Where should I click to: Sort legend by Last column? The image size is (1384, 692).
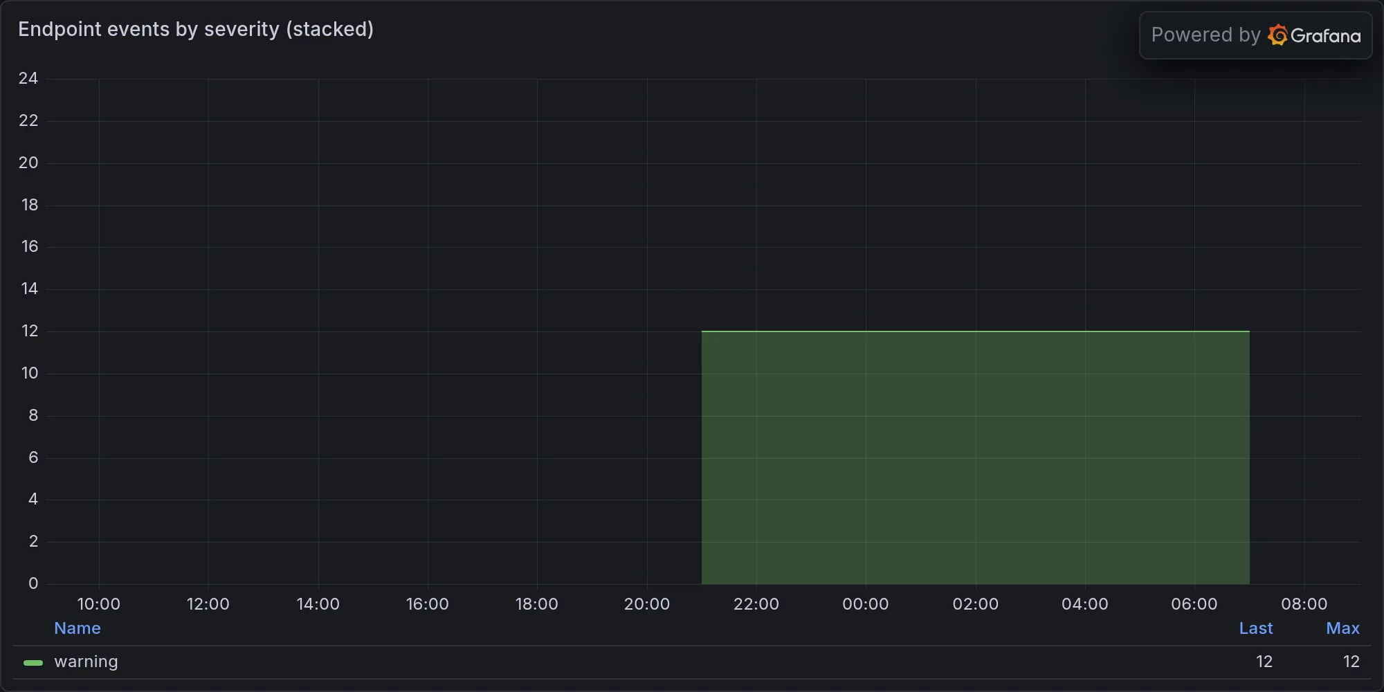coord(1256,628)
